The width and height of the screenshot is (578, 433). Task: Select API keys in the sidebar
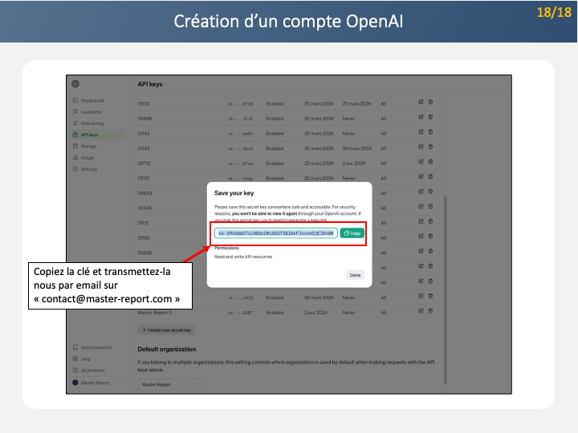89,135
